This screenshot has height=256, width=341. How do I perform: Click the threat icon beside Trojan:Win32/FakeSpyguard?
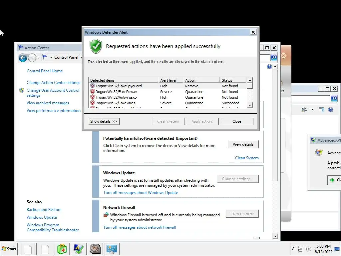click(93, 86)
